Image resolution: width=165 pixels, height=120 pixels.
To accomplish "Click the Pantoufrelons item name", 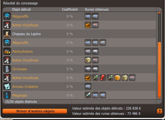I will coord(22,52).
